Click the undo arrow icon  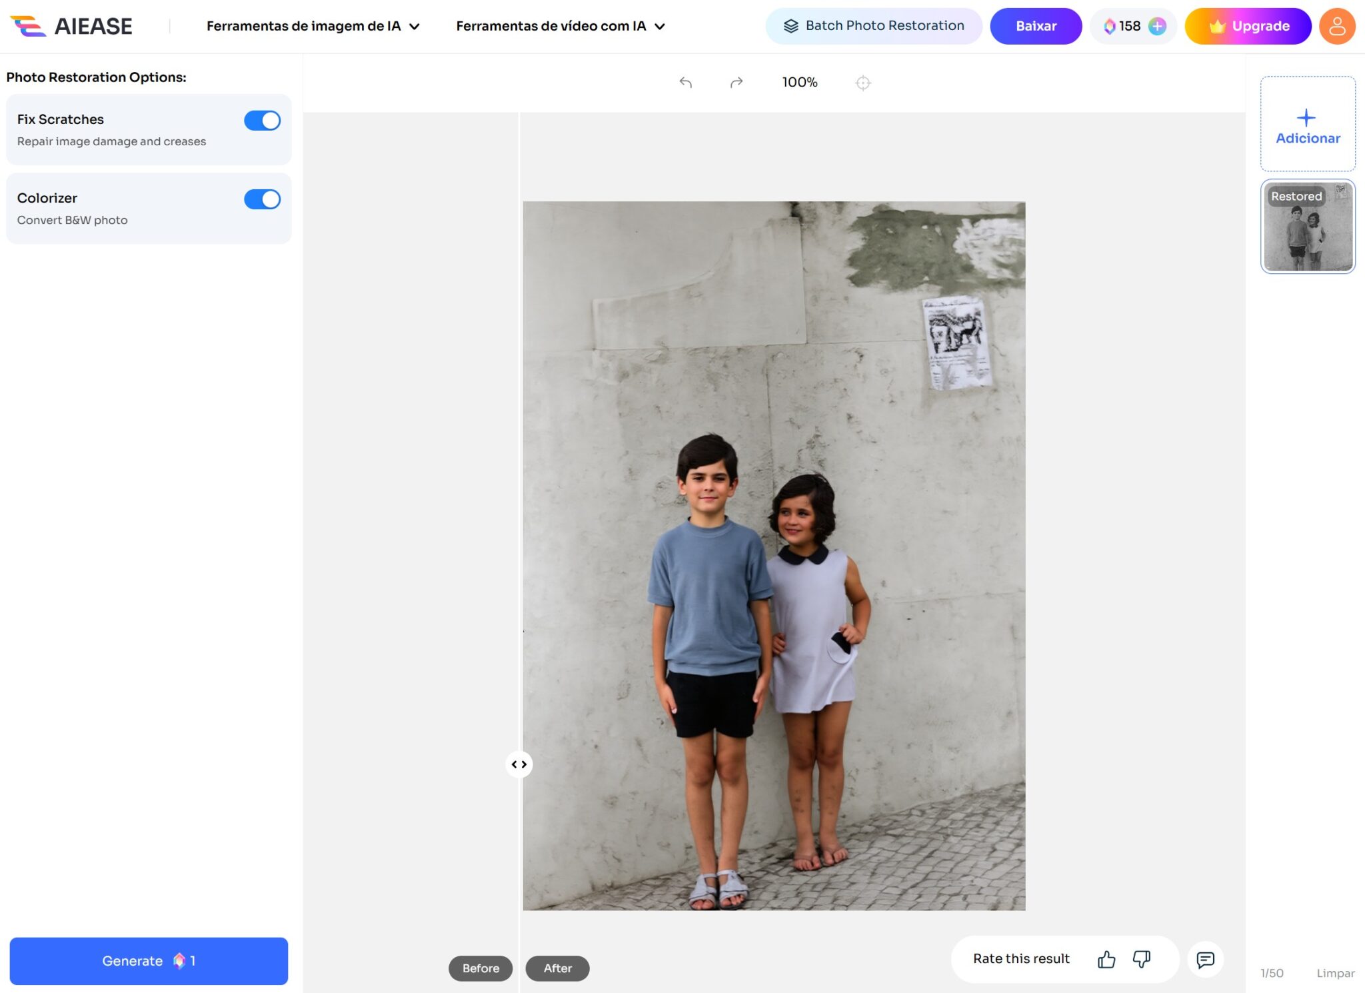[x=685, y=83]
